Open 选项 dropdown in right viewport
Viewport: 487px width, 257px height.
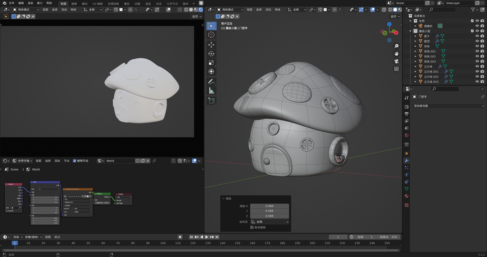(x=395, y=16)
